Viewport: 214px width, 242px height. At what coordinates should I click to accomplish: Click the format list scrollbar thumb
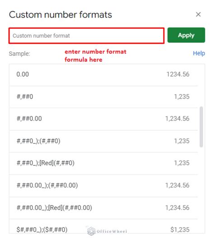pyautogui.click(x=201, y=127)
